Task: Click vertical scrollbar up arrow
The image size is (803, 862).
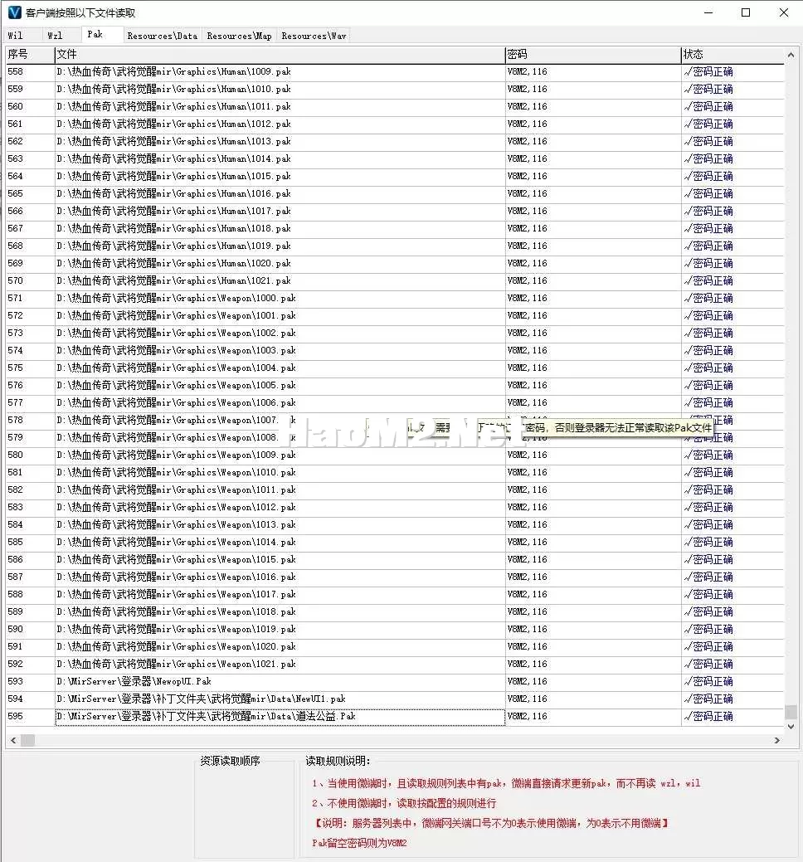Action: coord(791,55)
